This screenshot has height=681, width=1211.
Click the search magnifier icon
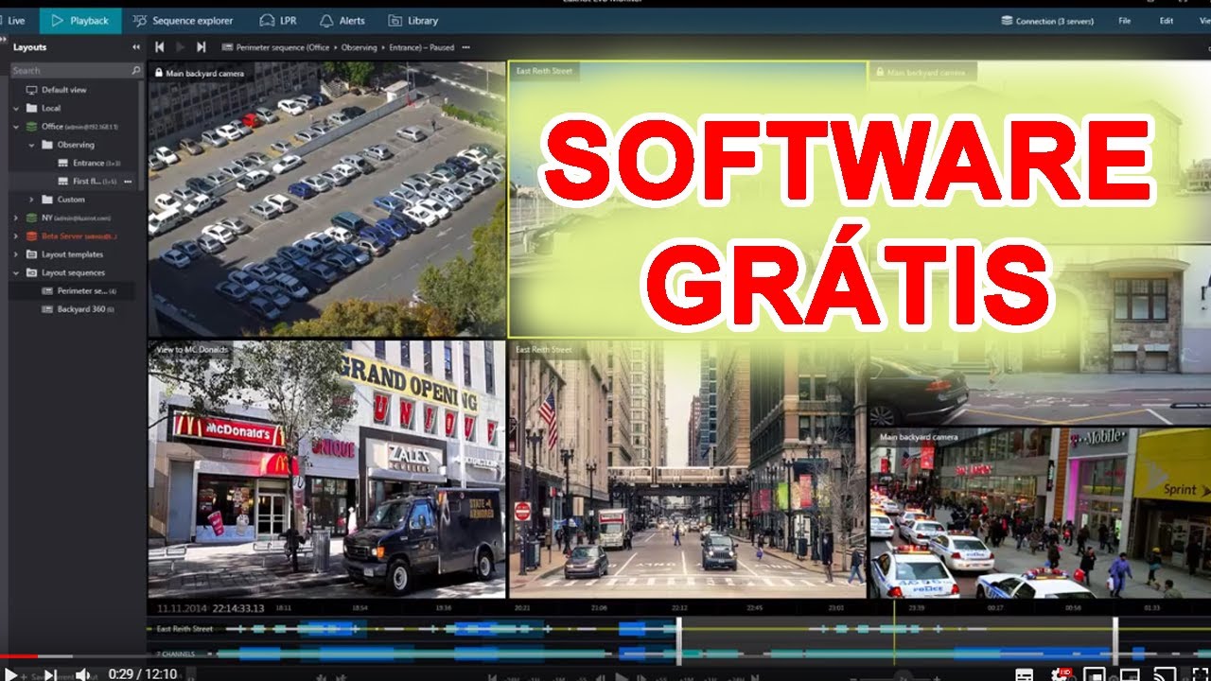click(136, 70)
